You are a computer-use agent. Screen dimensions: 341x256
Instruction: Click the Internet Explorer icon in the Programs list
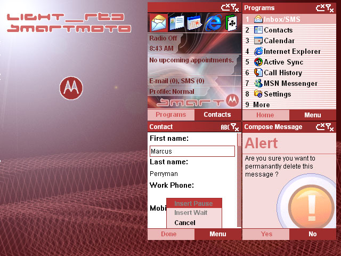click(258, 51)
